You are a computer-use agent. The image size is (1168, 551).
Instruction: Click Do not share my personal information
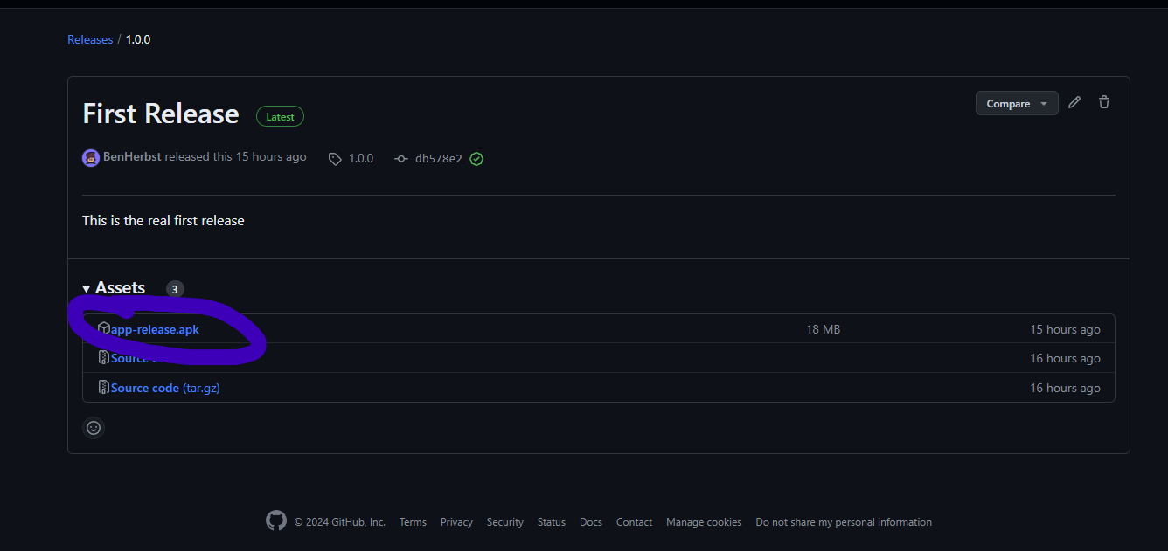(x=843, y=522)
